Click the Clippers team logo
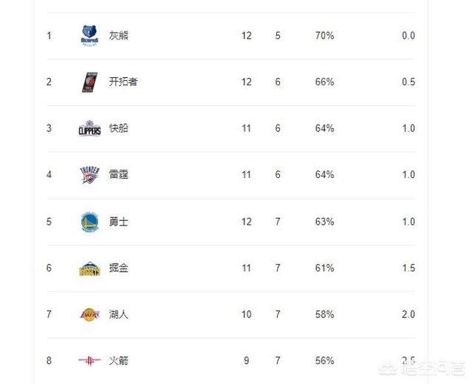 pyautogui.click(x=89, y=128)
